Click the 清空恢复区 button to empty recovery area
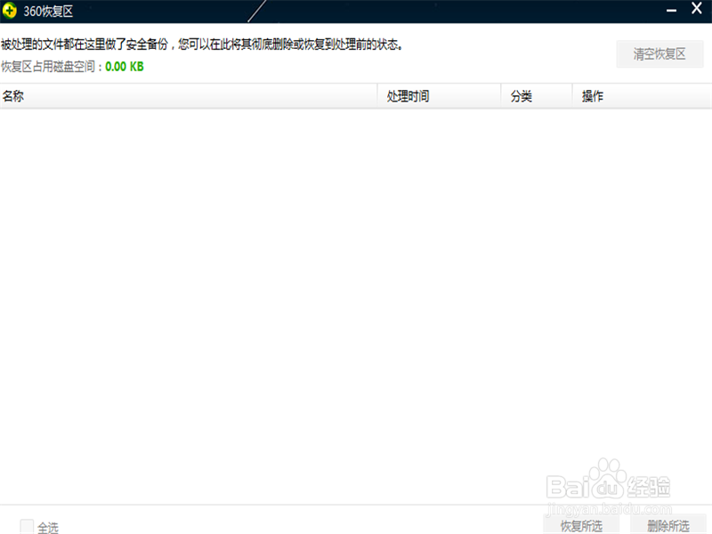 tap(659, 53)
